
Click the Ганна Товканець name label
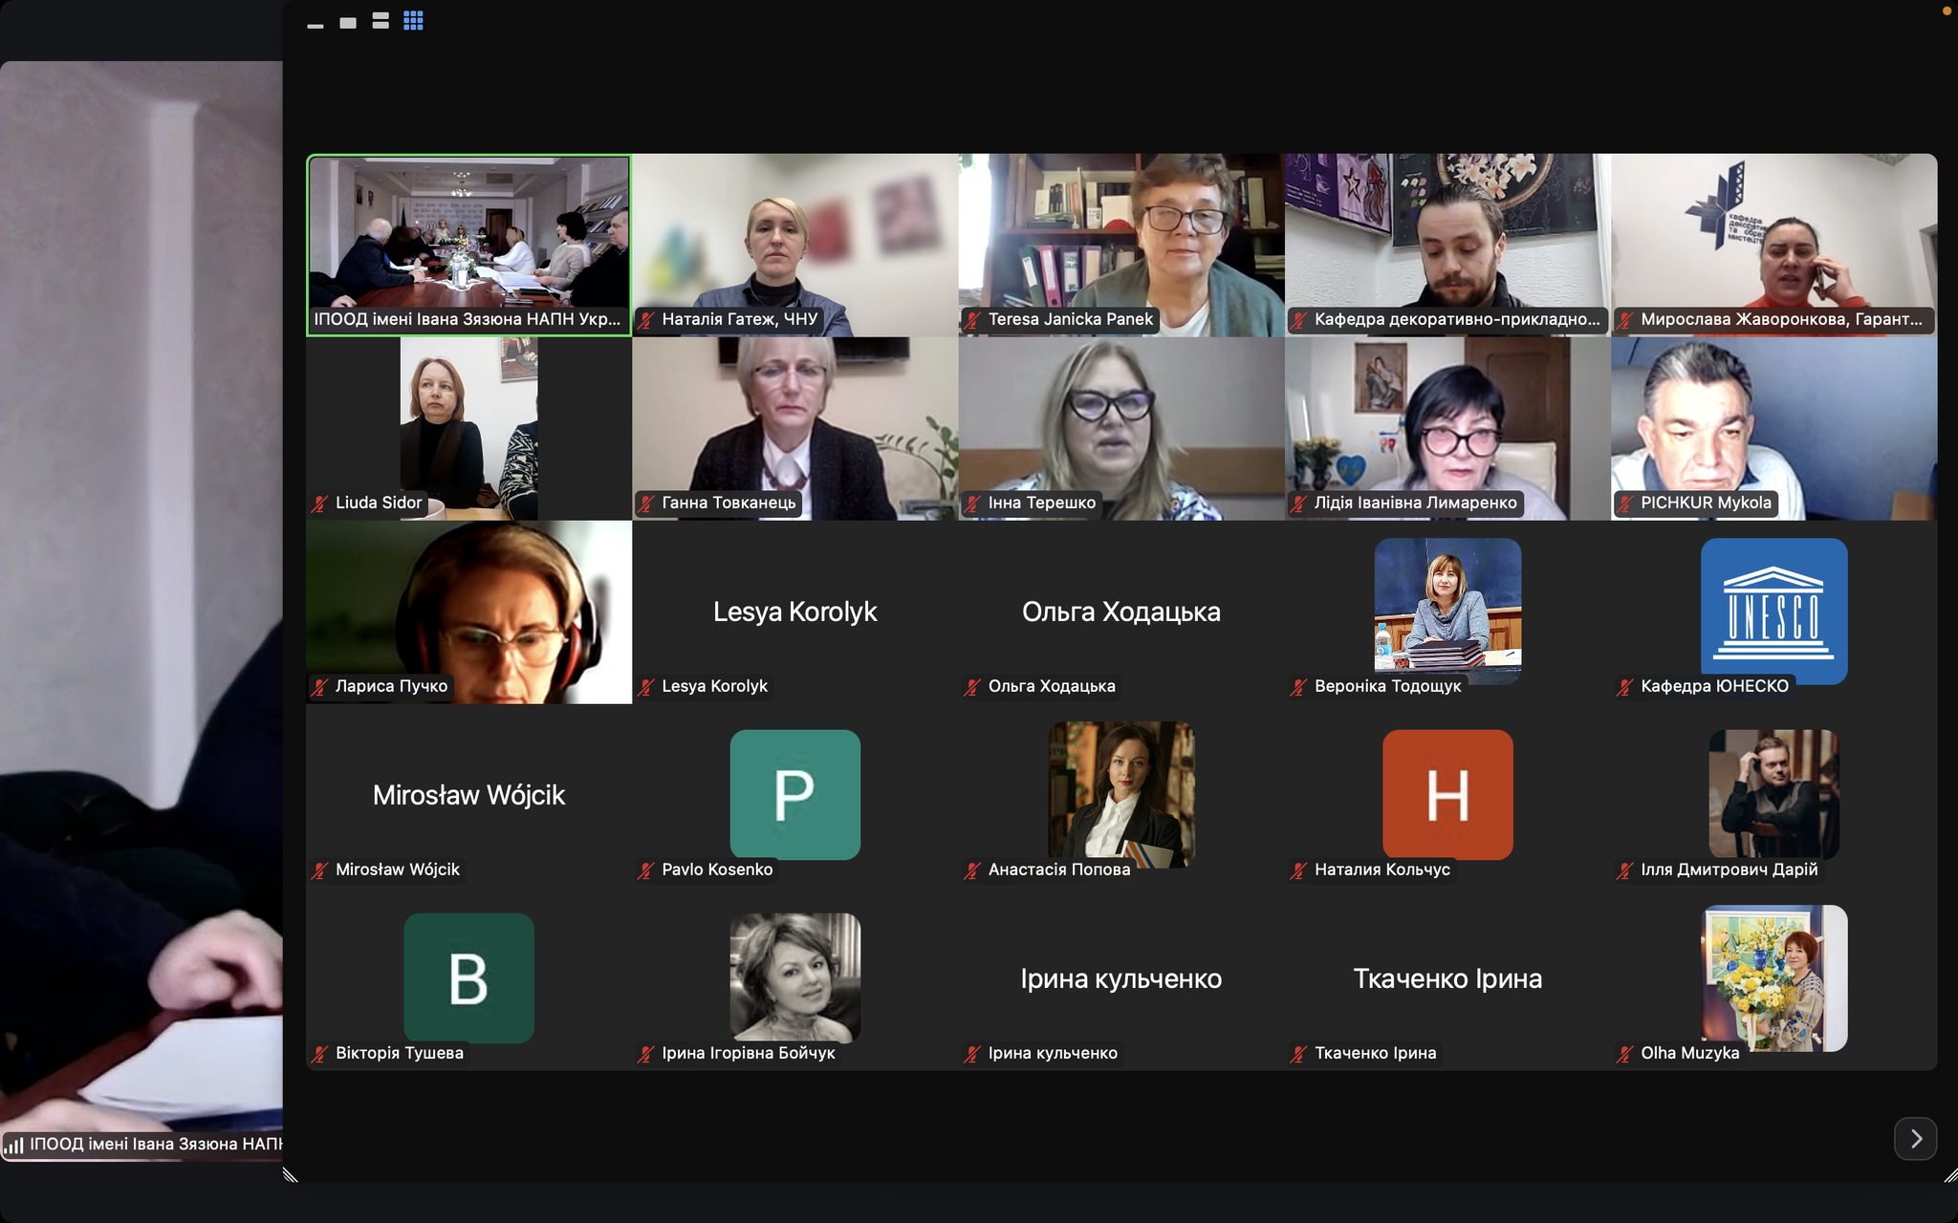(729, 503)
